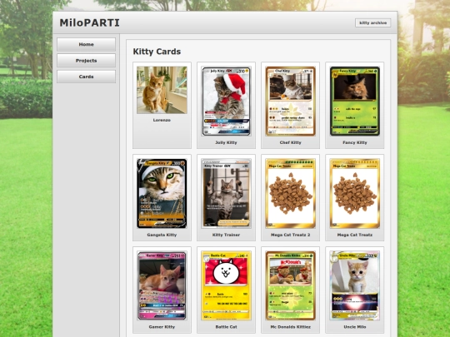
Task: Open the Battle Cat card image
Action: tap(226, 285)
